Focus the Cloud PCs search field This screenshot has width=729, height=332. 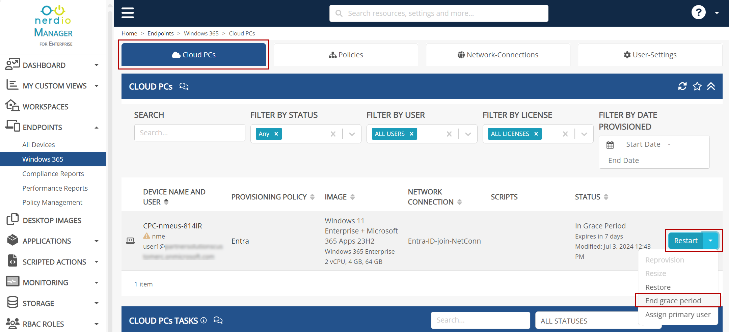[190, 133]
